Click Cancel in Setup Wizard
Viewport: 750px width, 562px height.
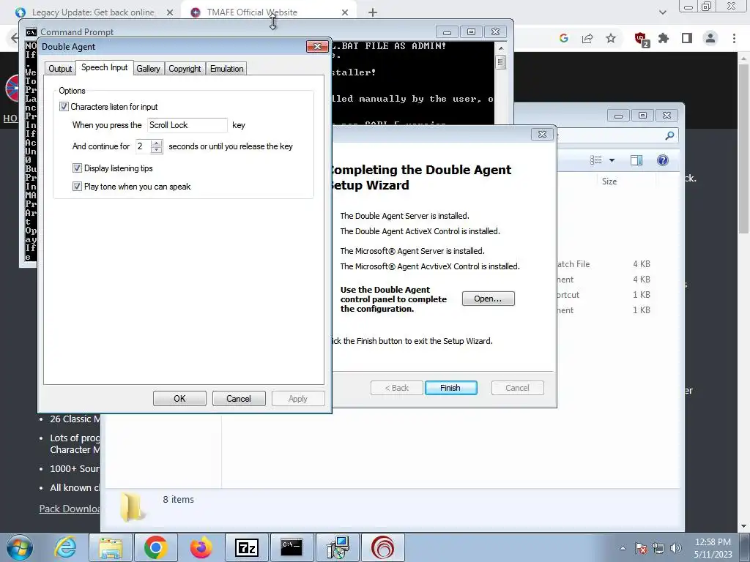pyautogui.click(x=518, y=388)
